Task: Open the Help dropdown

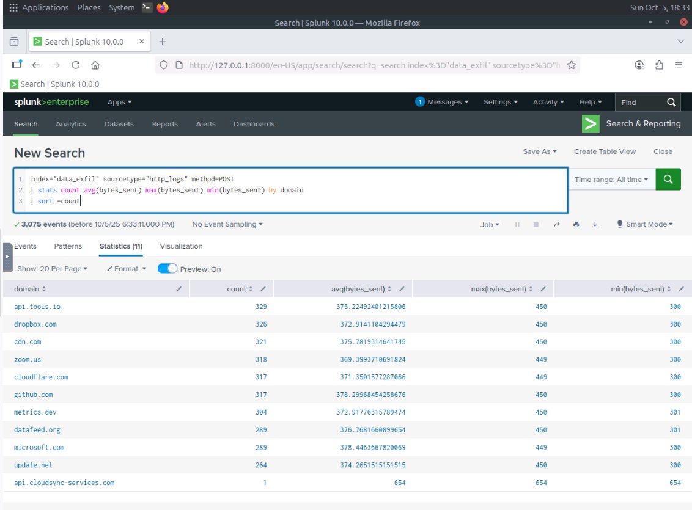Action: pos(590,102)
